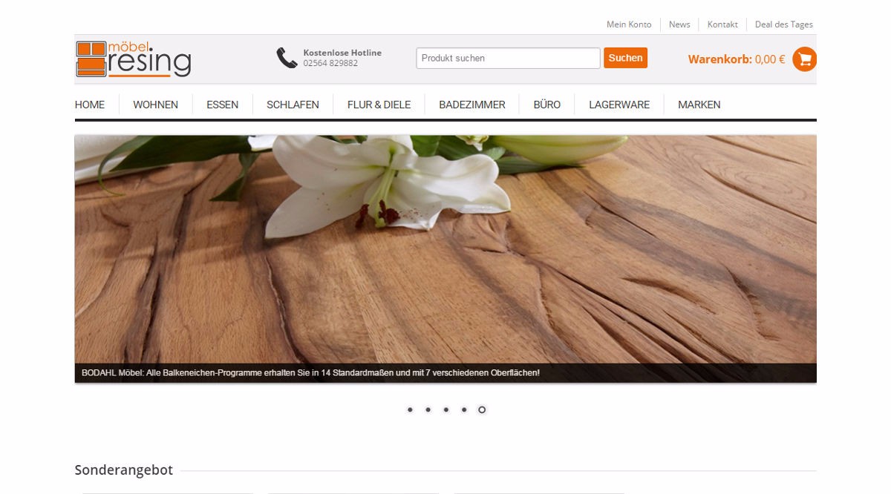Image resolution: width=891 pixels, height=494 pixels.
Task: Select Lagerware in the main menu
Action: [x=619, y=105]
